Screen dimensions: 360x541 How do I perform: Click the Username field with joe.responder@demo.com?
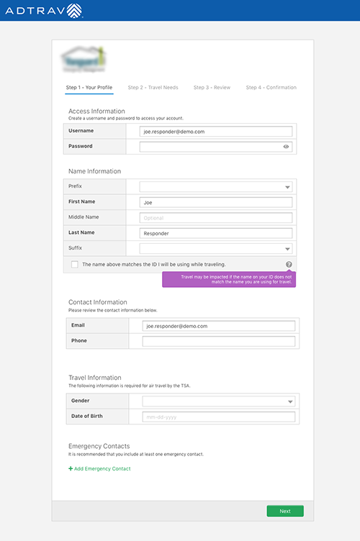216,132
